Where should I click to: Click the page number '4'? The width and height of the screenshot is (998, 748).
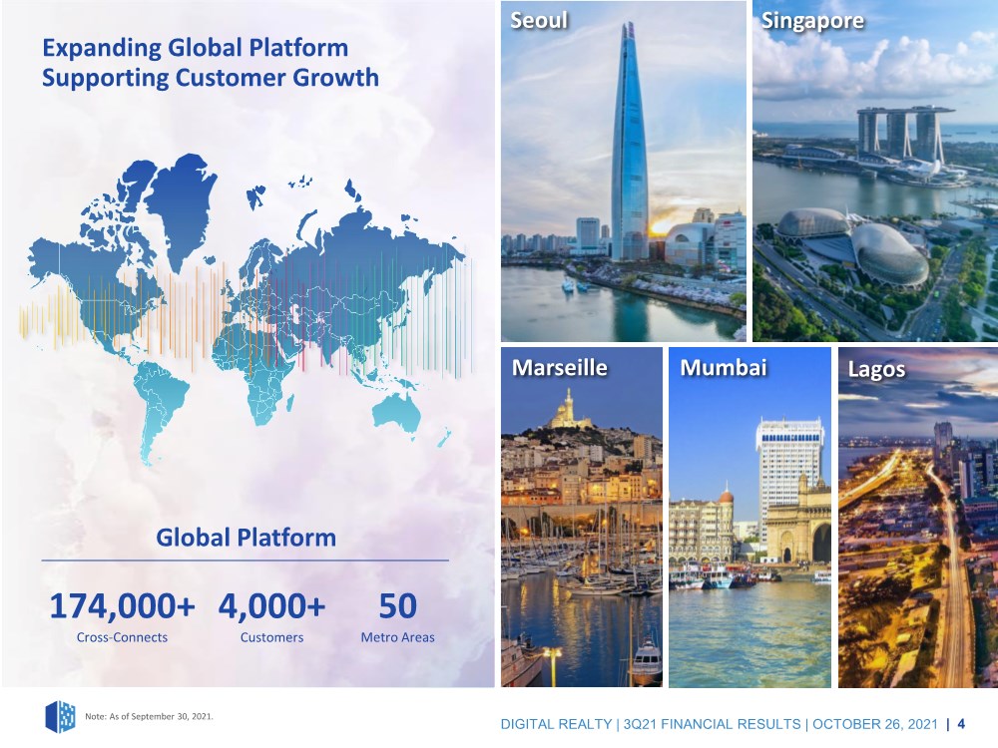tap(961, 724)
